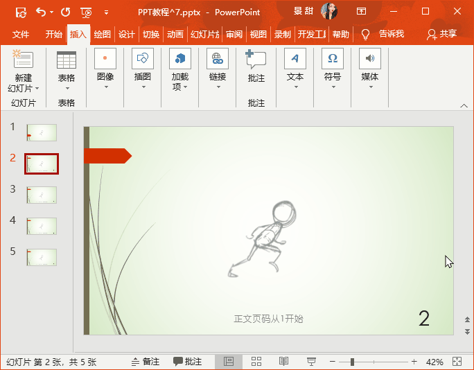Redo the last action
Viewport: 474px width, 370px height.
pyautogui.click(x=65, y=12)
